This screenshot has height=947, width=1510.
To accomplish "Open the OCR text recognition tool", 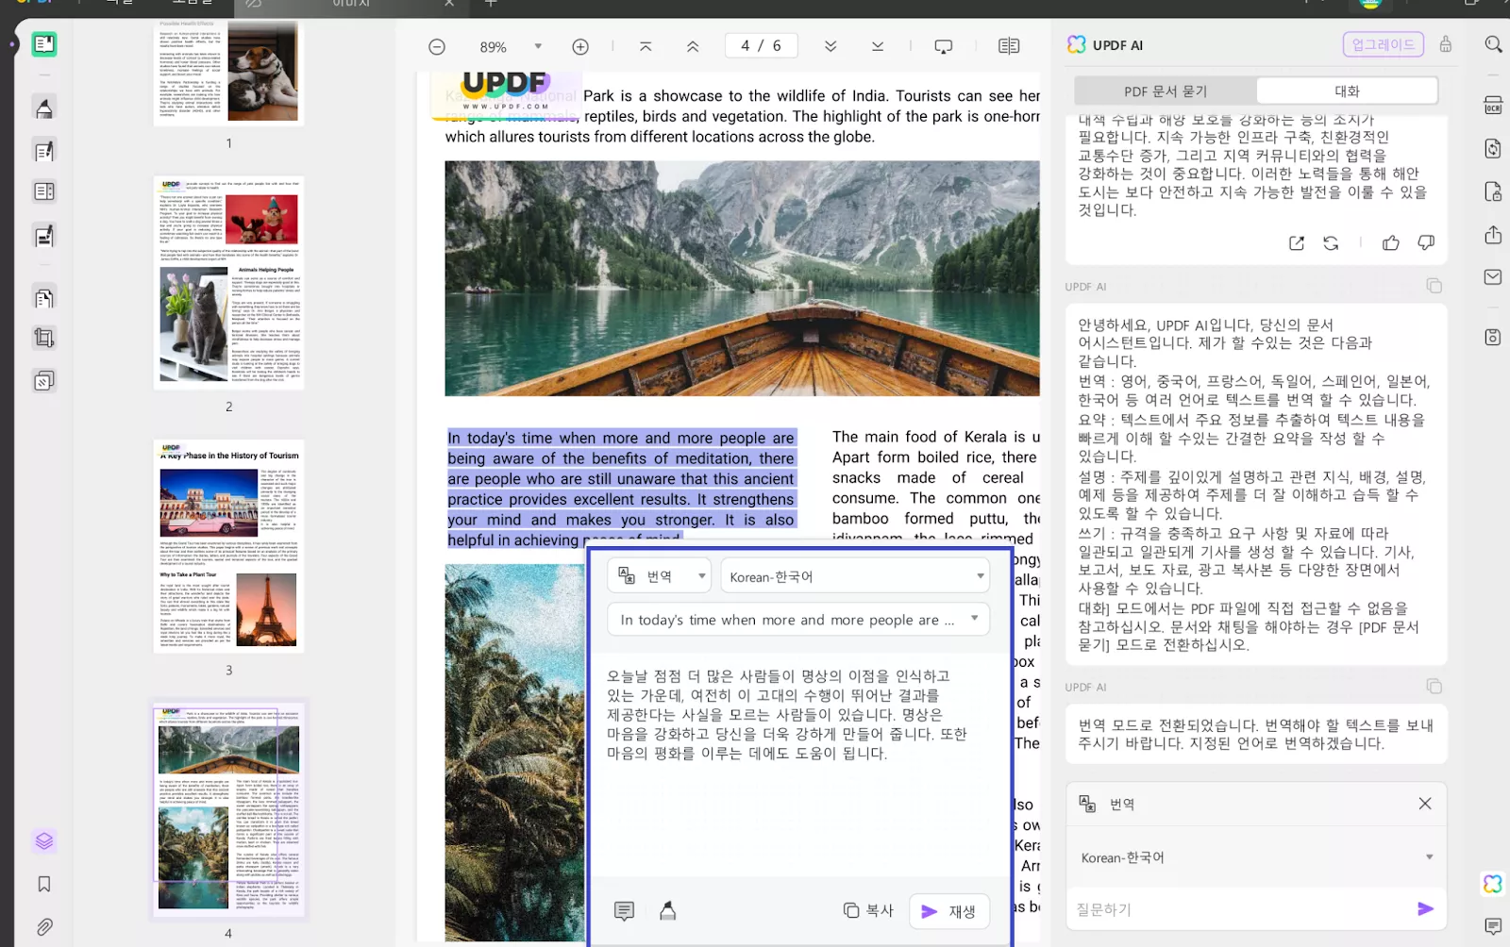I will pyautogui.click(x=1493, y=106).
